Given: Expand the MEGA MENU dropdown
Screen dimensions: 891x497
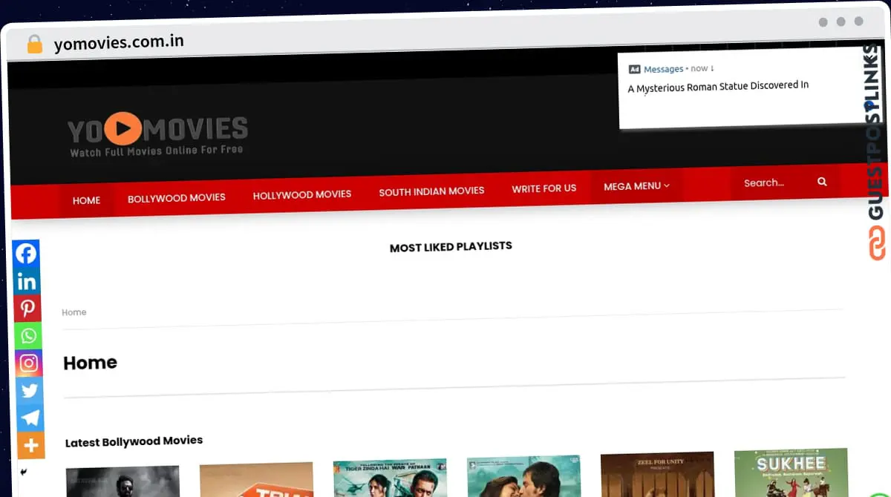Looking at the screenshot, I should (x=636, y=186).
